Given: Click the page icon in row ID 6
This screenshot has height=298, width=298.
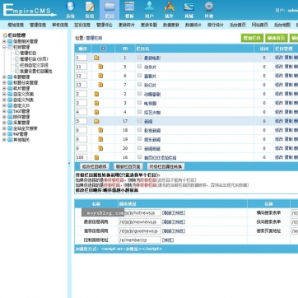Looking at the screenshot, I should coord(100,76).
